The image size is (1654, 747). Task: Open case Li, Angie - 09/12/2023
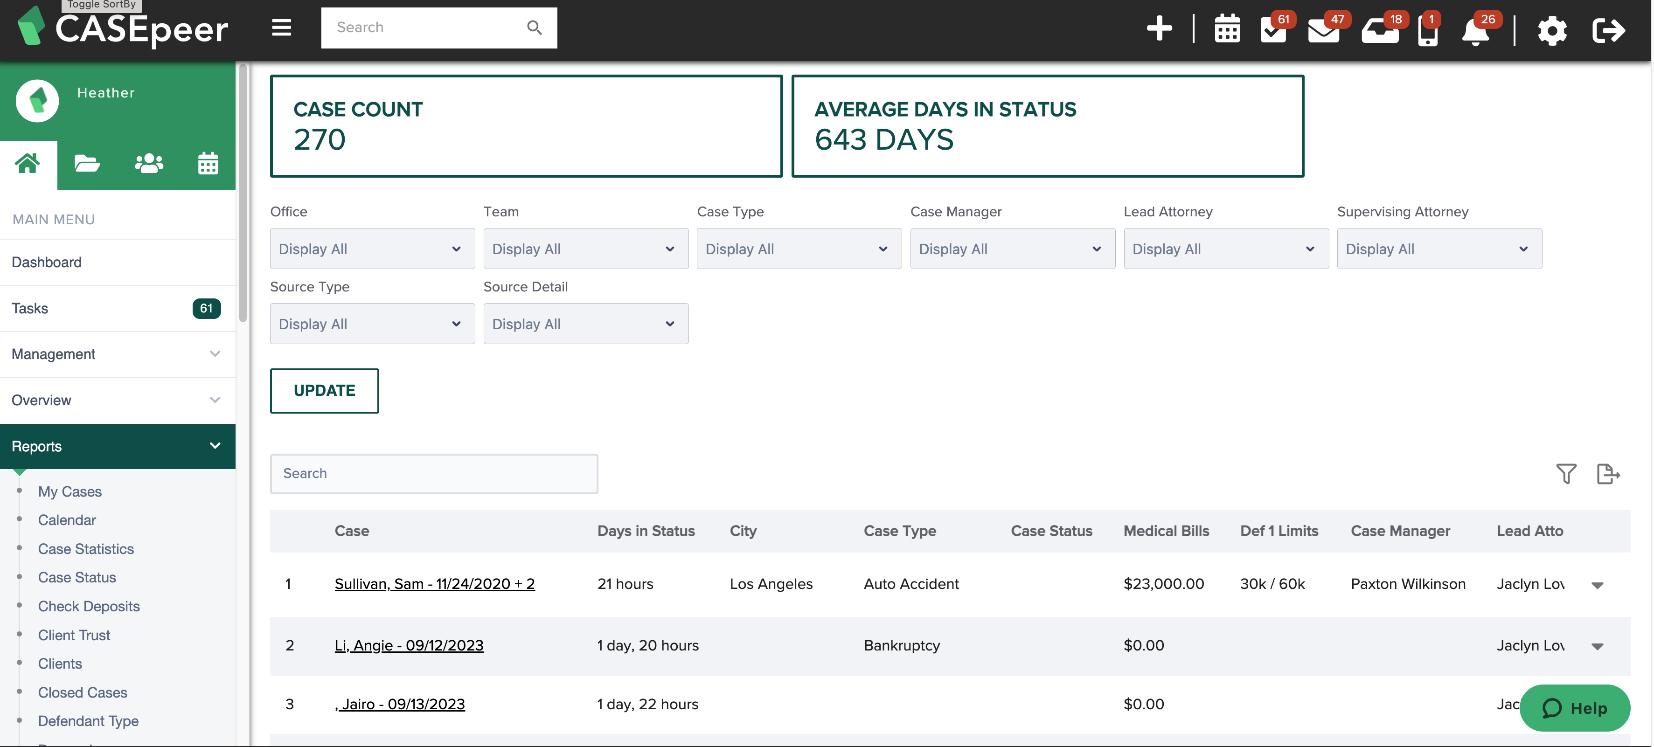409,645
